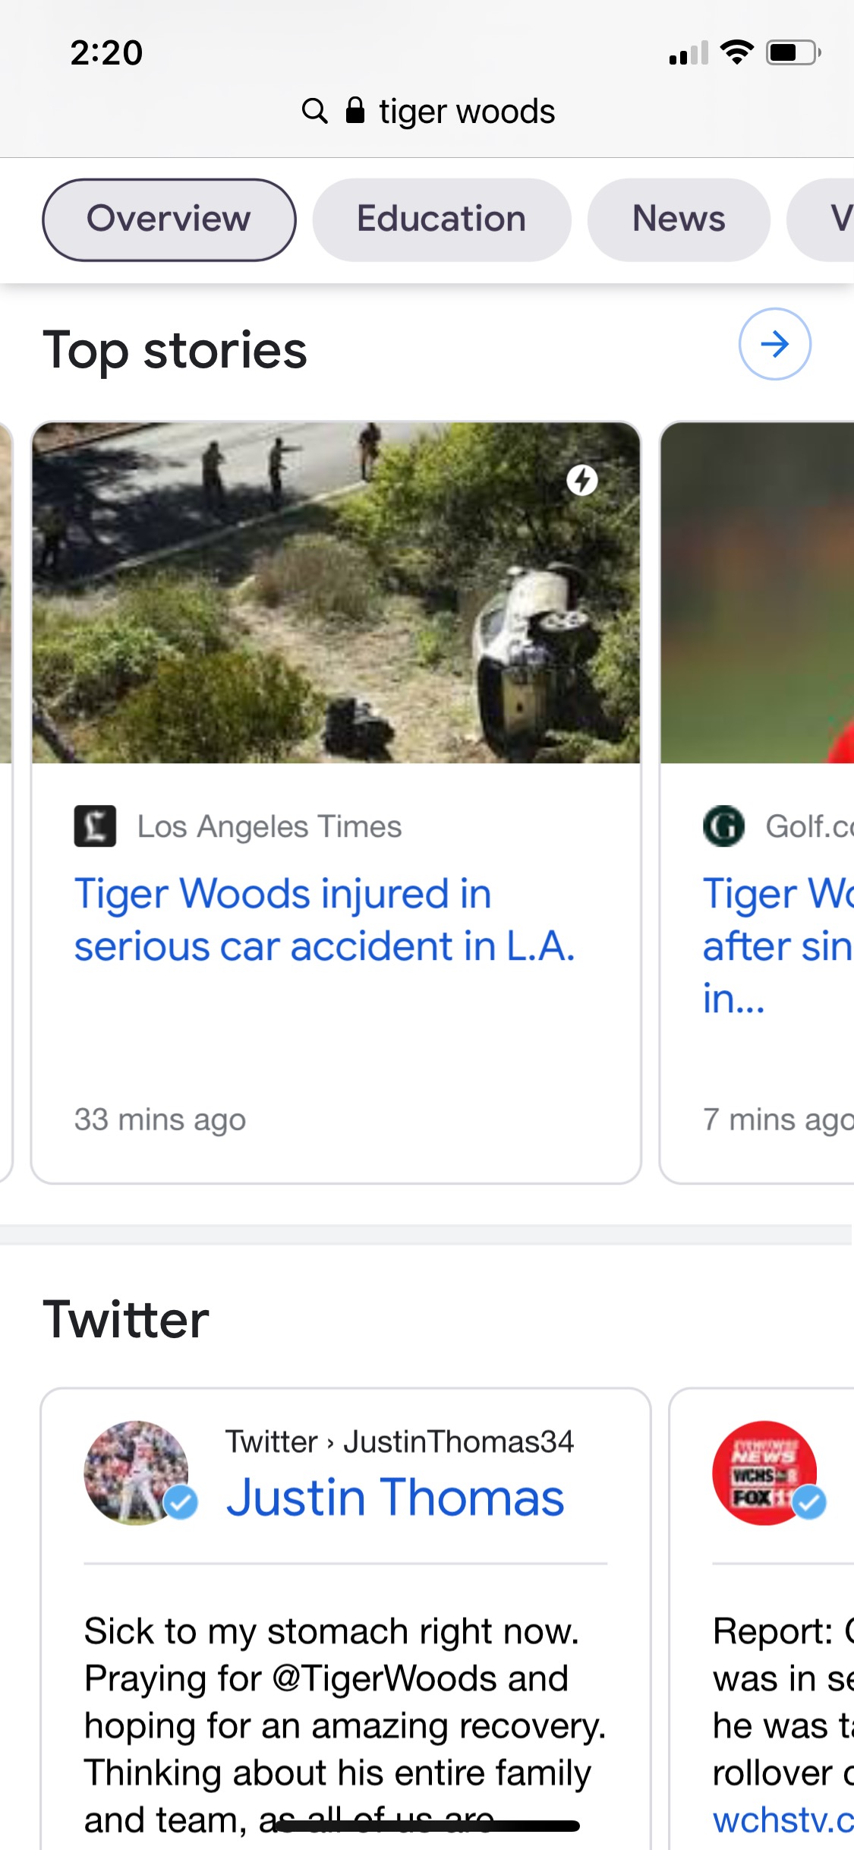Open Justin Thomas profile avatar
Screen dimensions: 854x1850
(137, 1473)
